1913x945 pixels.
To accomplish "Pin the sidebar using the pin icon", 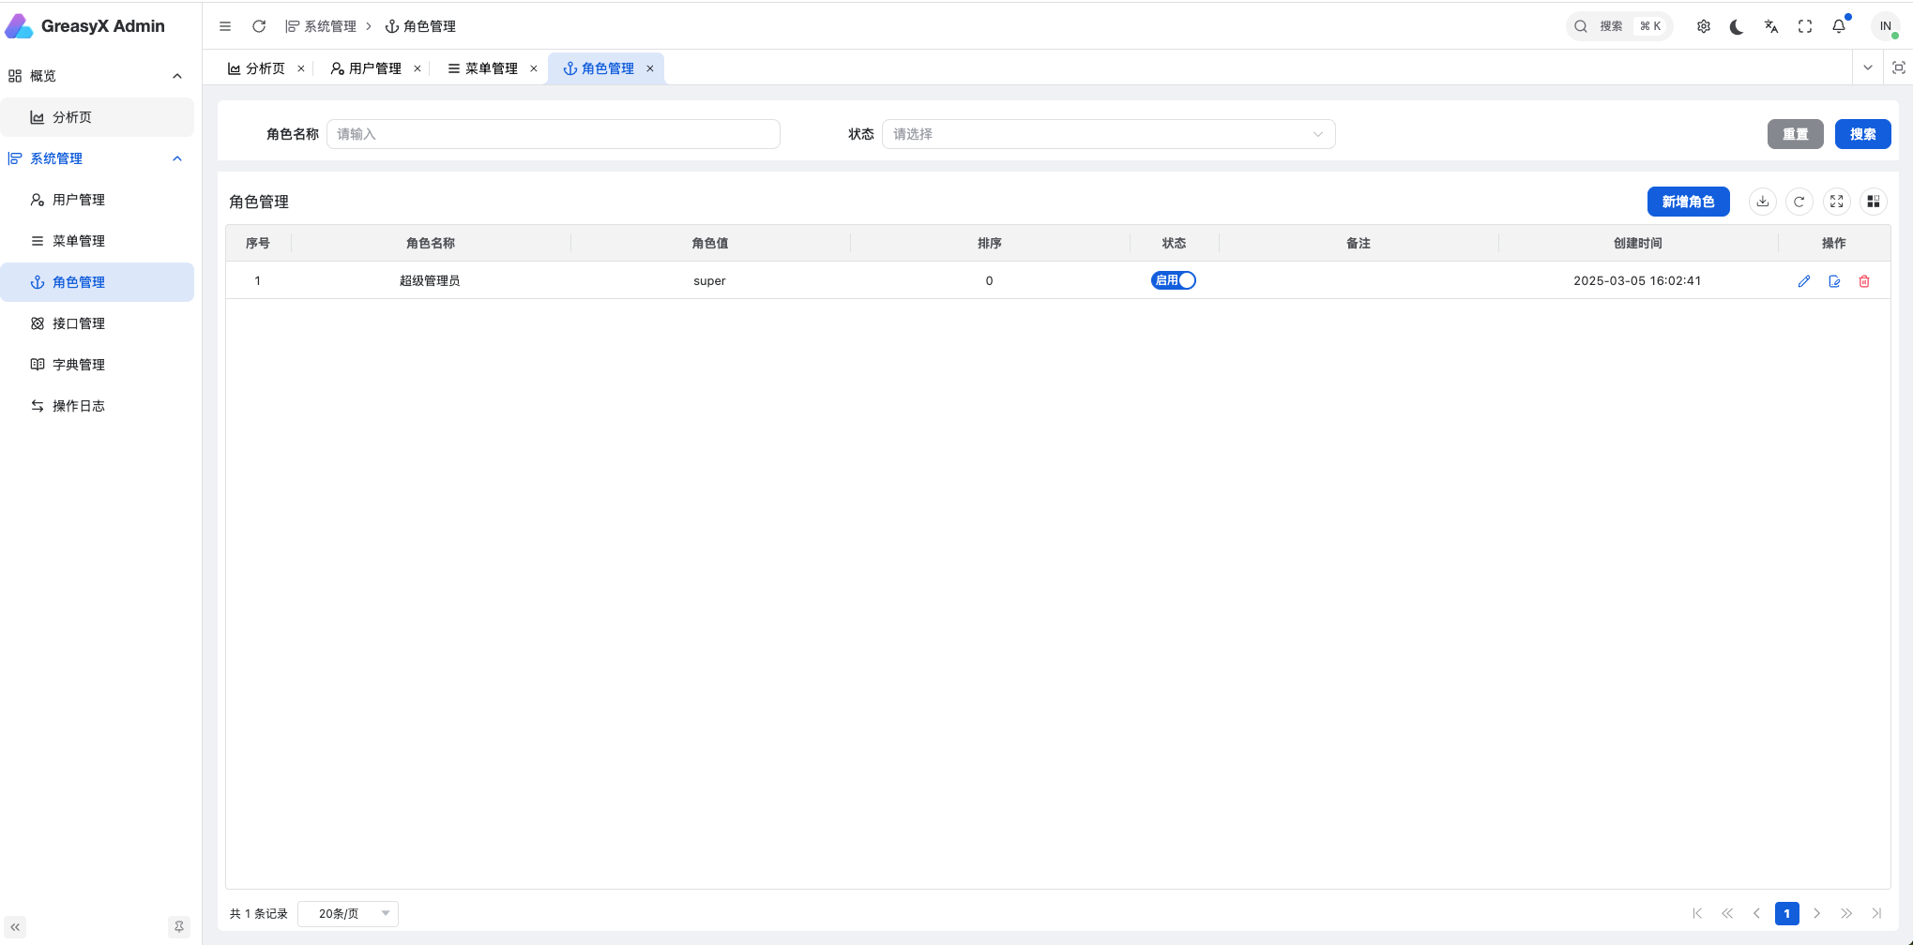I will (179, 927).
